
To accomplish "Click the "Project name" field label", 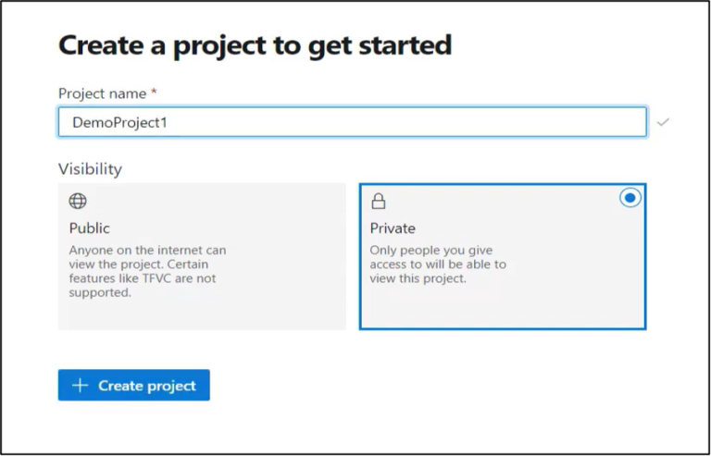I will pyautogui.click(x=102, y=93).
